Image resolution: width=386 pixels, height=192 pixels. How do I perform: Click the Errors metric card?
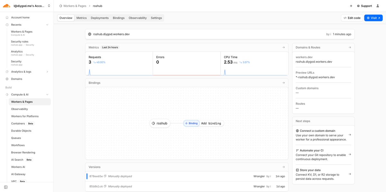click(187, 63)
